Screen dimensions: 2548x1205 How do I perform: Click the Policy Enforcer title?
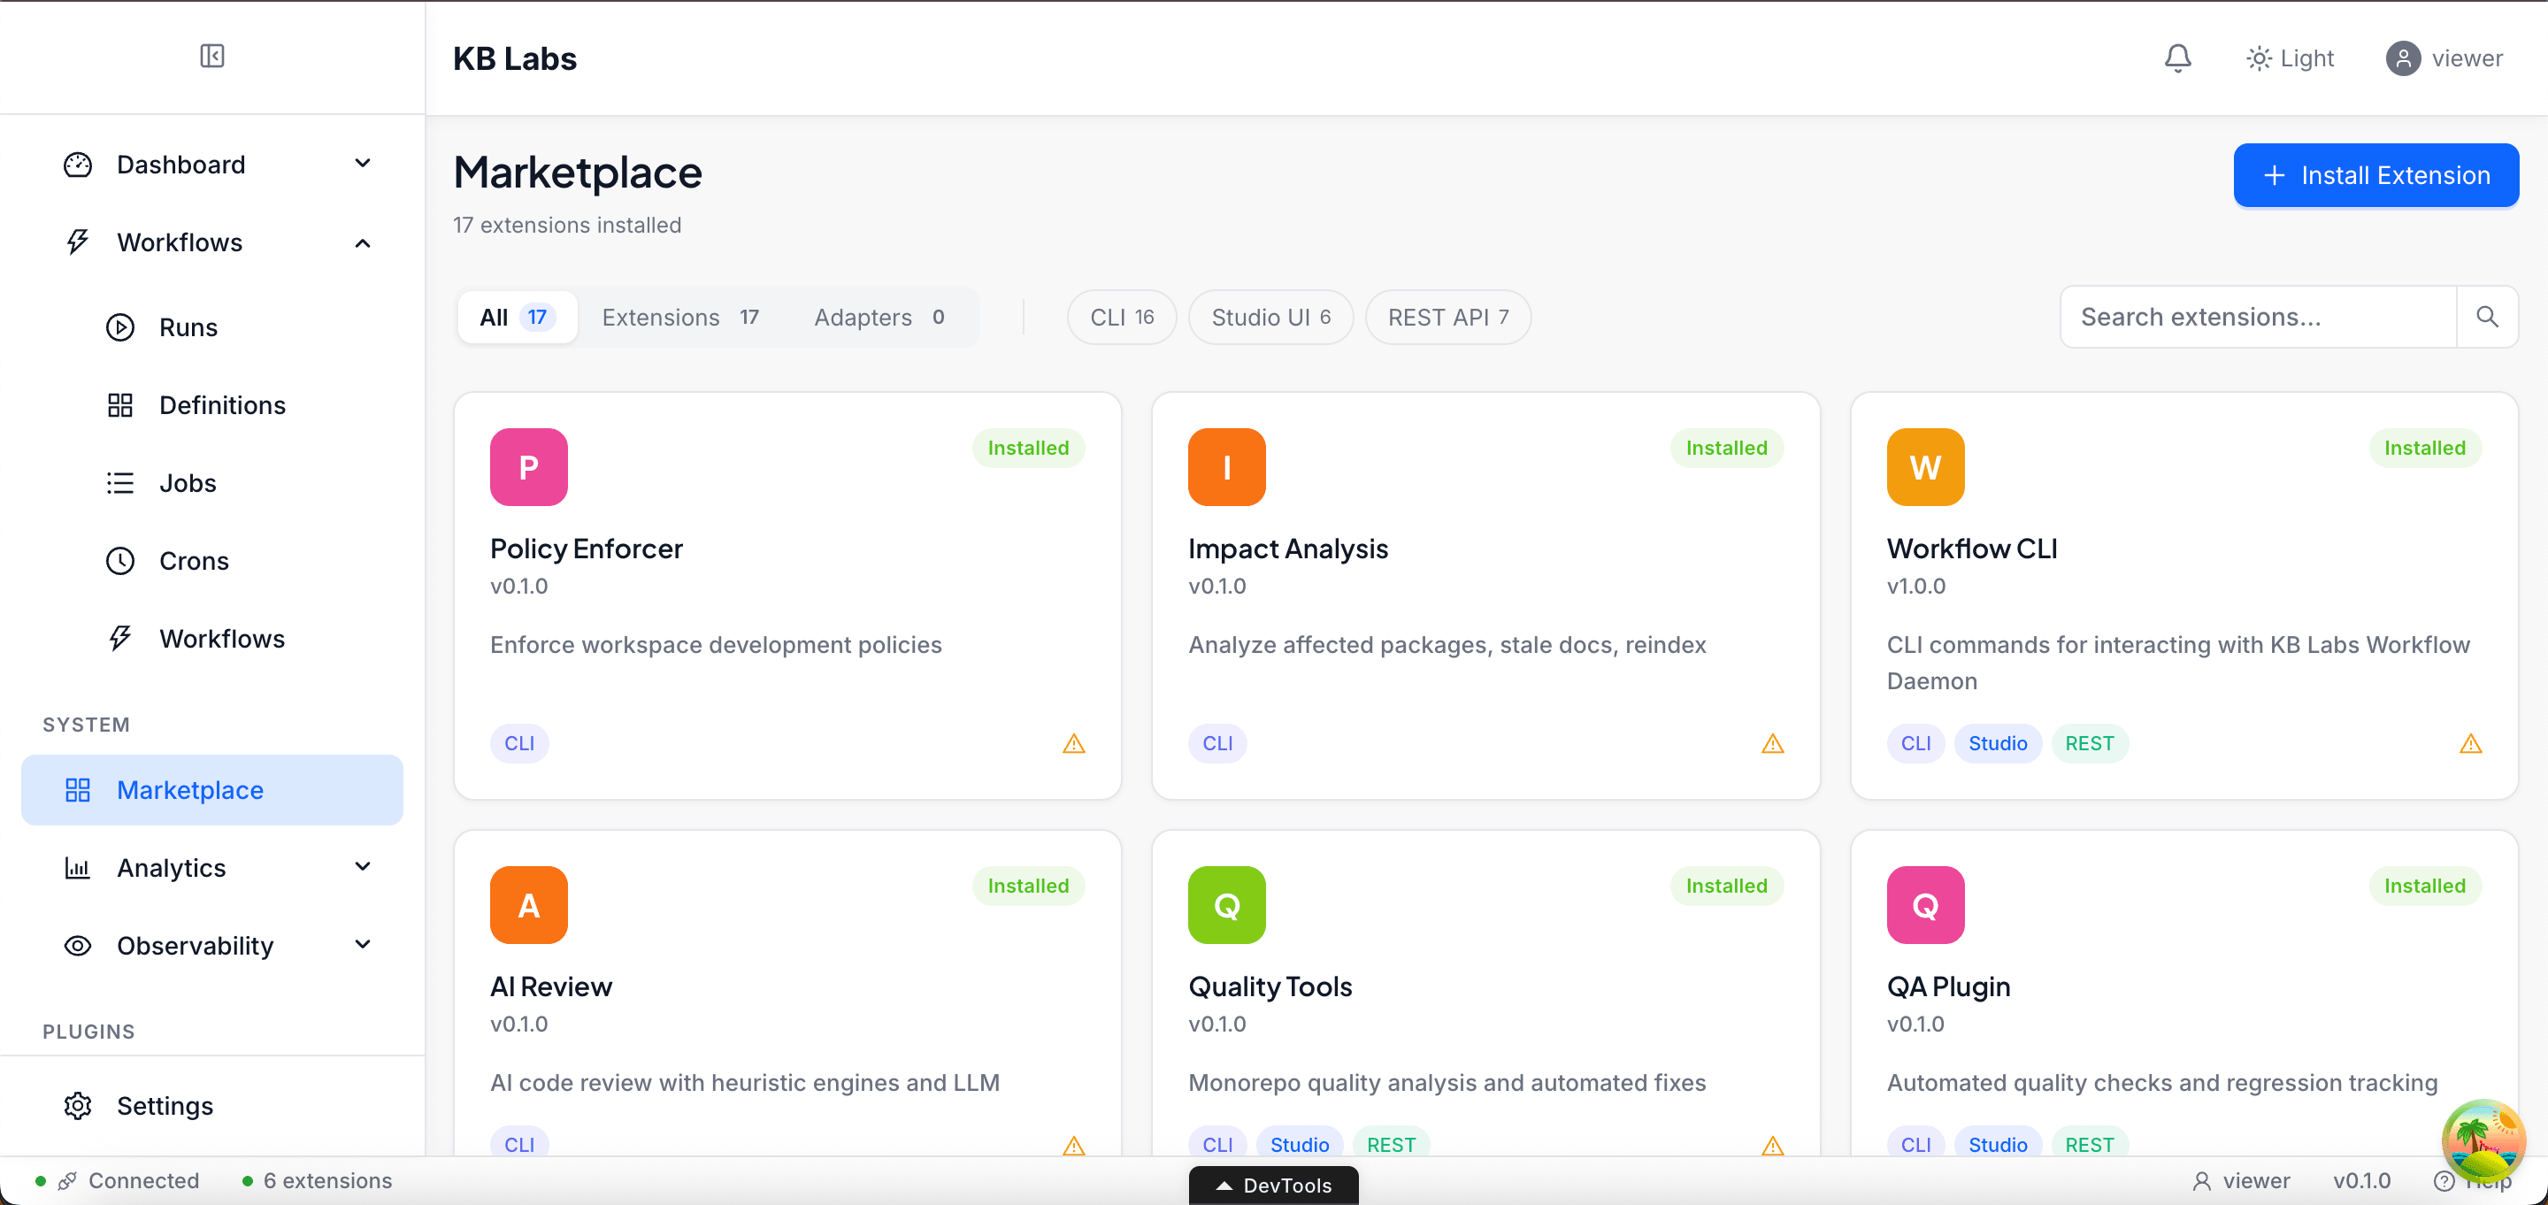[x=587, y=548]
